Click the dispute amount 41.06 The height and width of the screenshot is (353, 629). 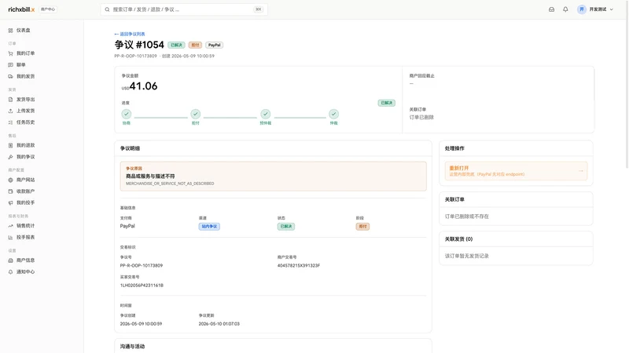tap(143, 86)
